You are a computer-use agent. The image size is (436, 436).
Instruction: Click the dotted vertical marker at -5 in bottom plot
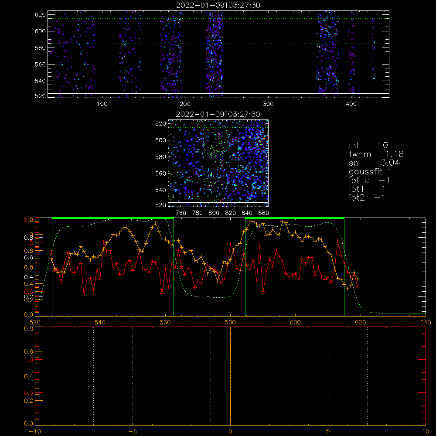(133, 375)
